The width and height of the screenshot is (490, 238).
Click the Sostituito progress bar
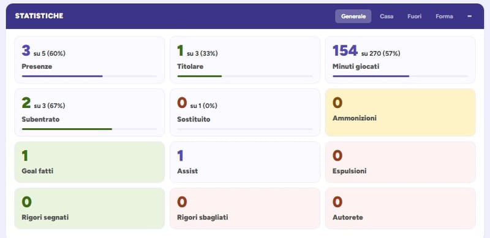coord(244,129)
